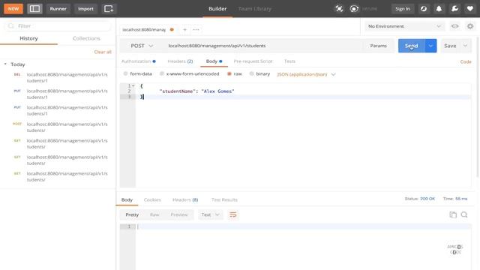This screenshot has width=480, height=270.
Task: Click the heart icon
Action: (x=470, y=8)
